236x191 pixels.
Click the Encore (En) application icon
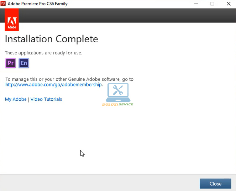point(23,63)
